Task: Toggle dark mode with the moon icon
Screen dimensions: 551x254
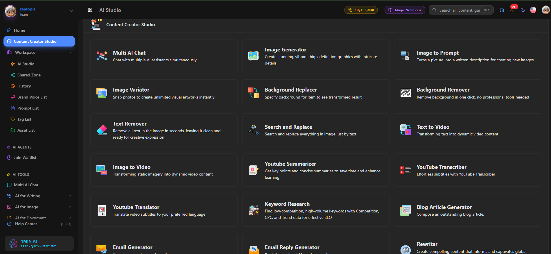Action: pos(523,10)
